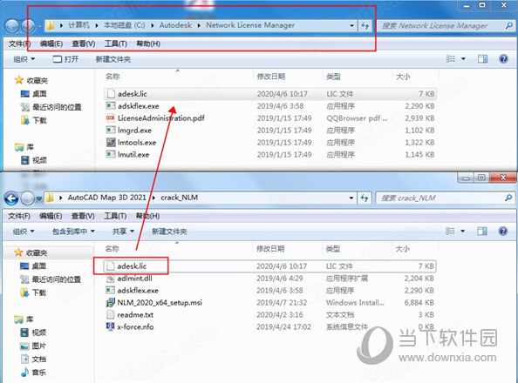Open 工具(T) menu in crack_NLM window
Screen dimensions: 518x383
tap(115, 216)
